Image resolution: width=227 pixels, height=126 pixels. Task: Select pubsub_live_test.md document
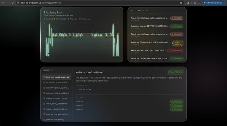[x=56, y=120]
